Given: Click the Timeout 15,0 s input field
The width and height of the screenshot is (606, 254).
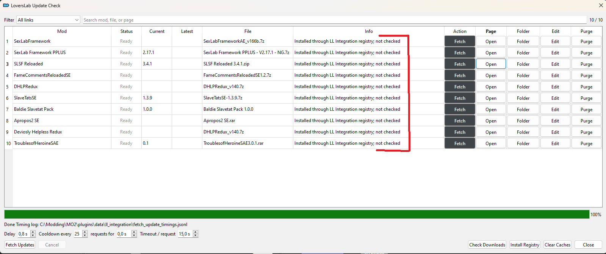Looking at the screenshot, I should click(x=185, y=234).
